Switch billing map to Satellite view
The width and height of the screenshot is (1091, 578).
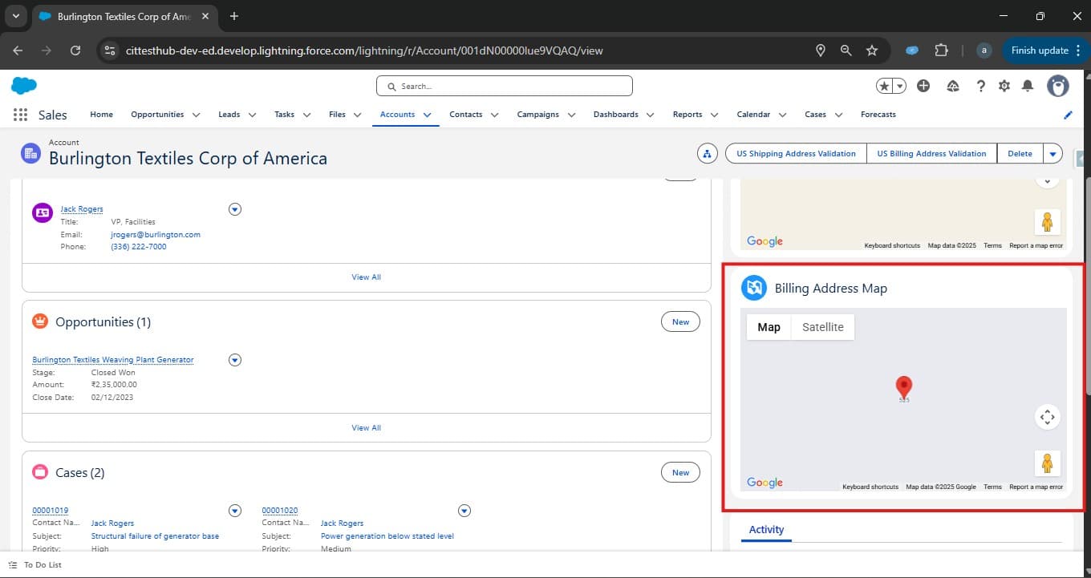click(823, 327)
